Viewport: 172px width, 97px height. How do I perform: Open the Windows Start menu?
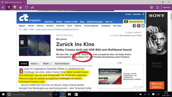(3, 94)
